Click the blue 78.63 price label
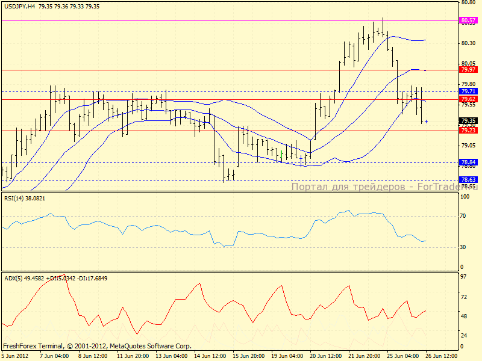 click(x=468, y=180)
